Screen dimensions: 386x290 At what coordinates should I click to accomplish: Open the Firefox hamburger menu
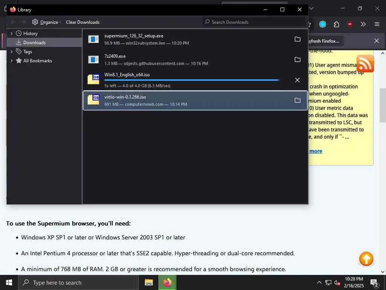click(377, 24)
